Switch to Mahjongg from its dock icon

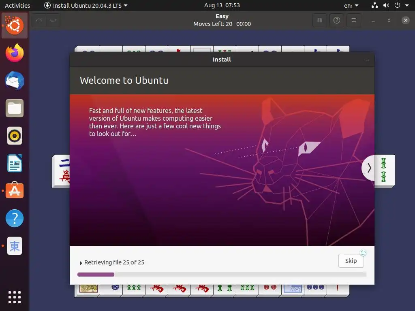pyautogui.click(x=15, y=246)
